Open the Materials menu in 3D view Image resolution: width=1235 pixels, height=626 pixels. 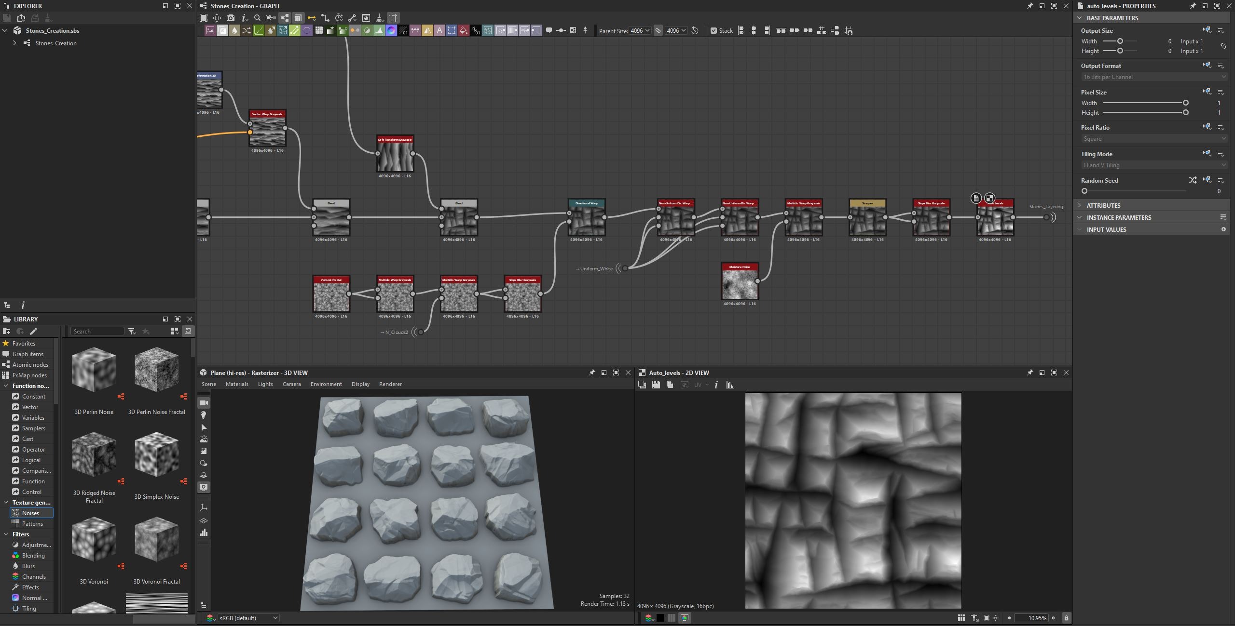tap(237, 384)
